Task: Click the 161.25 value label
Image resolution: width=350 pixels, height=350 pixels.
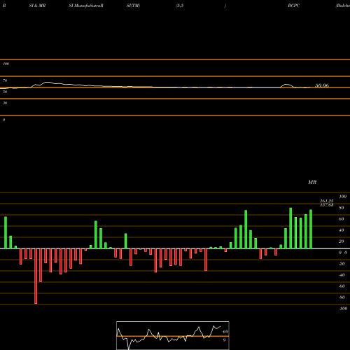Action: click(327, 201)
